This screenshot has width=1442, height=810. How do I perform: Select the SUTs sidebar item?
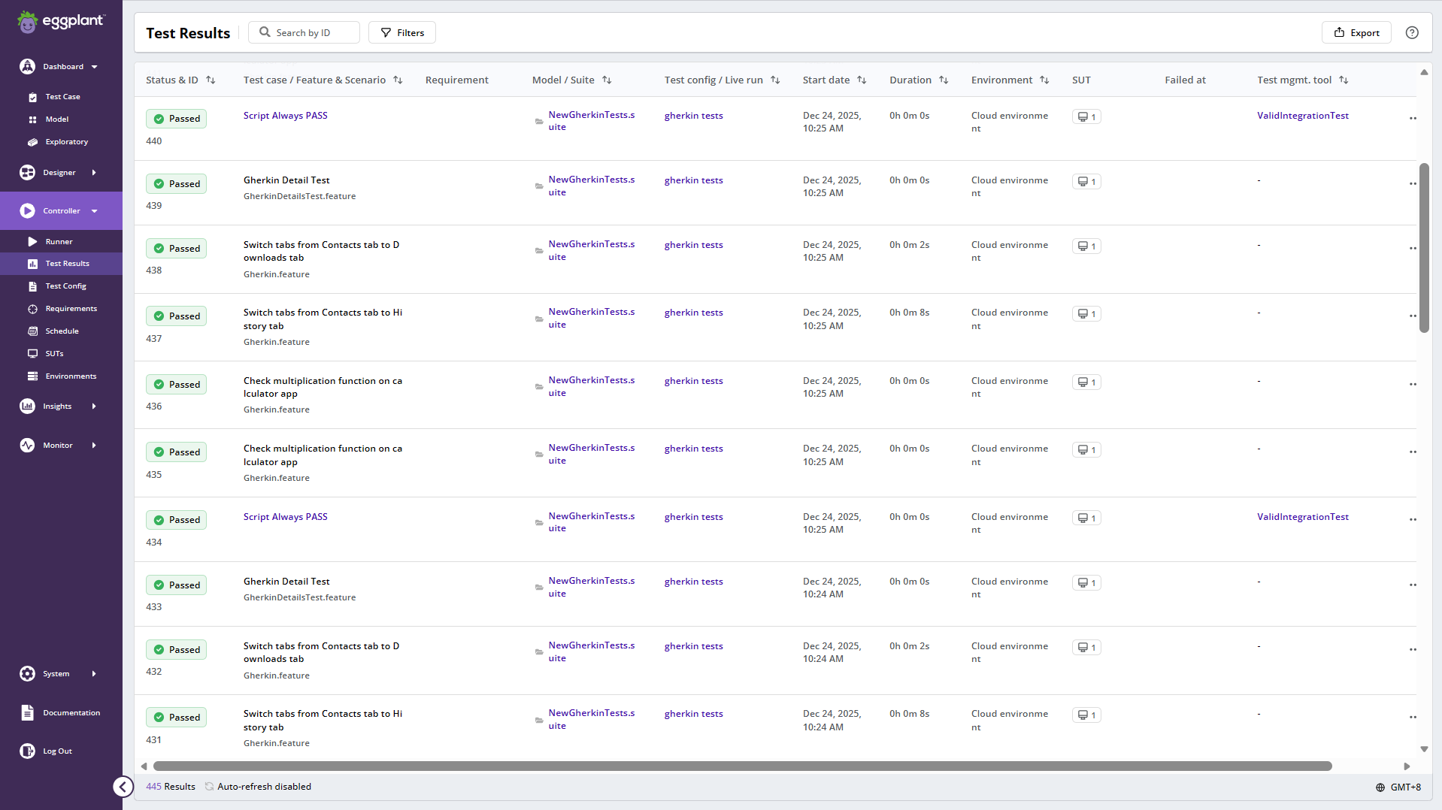coord(53,353)
